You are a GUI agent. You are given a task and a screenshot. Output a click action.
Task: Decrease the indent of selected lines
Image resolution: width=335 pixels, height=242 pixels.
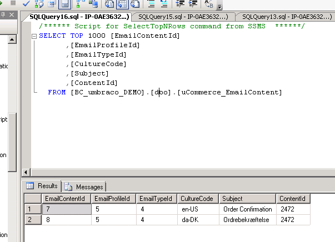180,4
